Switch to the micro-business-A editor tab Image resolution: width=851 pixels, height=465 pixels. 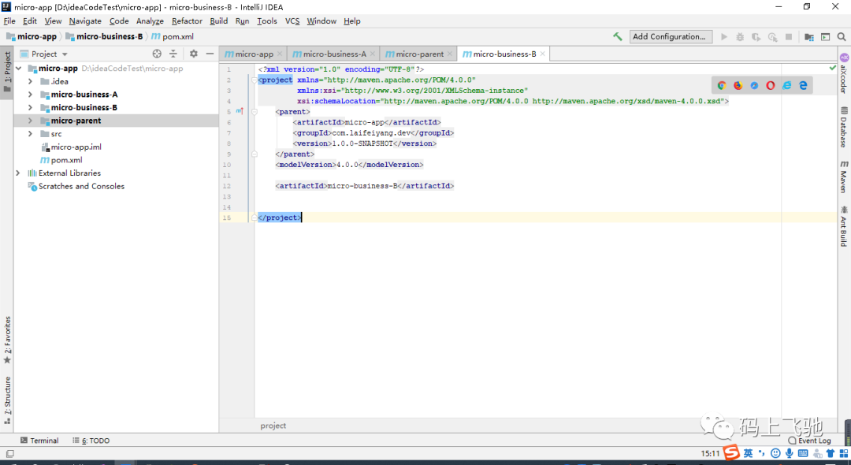tap(333, 54)
